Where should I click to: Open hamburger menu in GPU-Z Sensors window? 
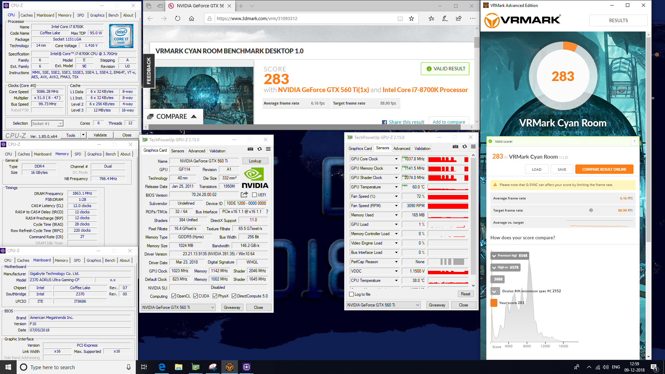point(473,147)
